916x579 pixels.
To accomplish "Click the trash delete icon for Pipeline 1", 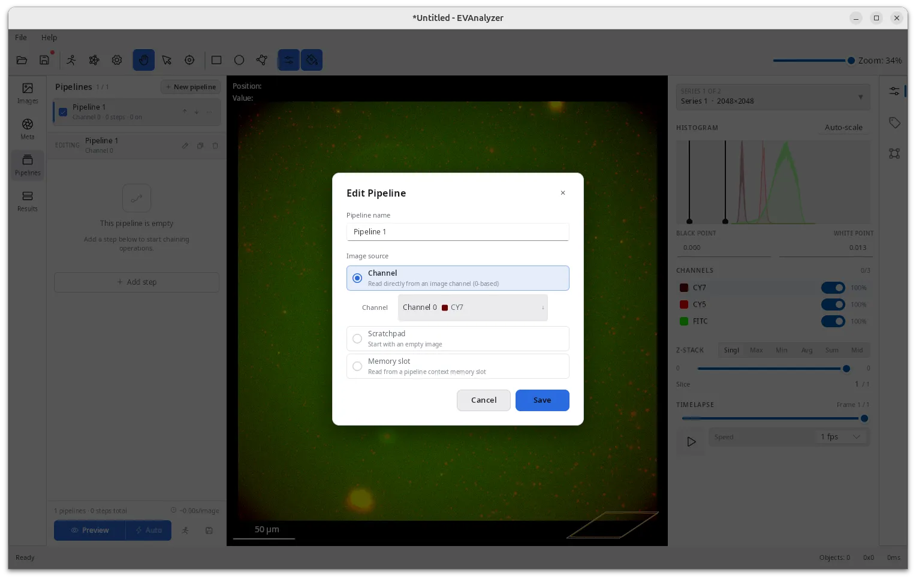I will 215,146.
